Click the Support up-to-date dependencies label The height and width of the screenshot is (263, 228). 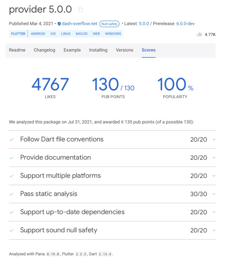pos(72,212)
